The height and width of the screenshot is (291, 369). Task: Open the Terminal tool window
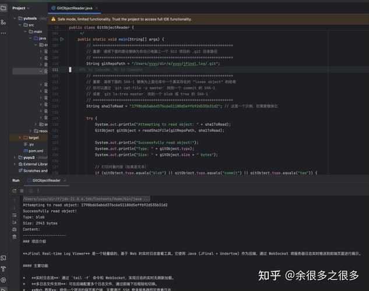tap(3, 258)
